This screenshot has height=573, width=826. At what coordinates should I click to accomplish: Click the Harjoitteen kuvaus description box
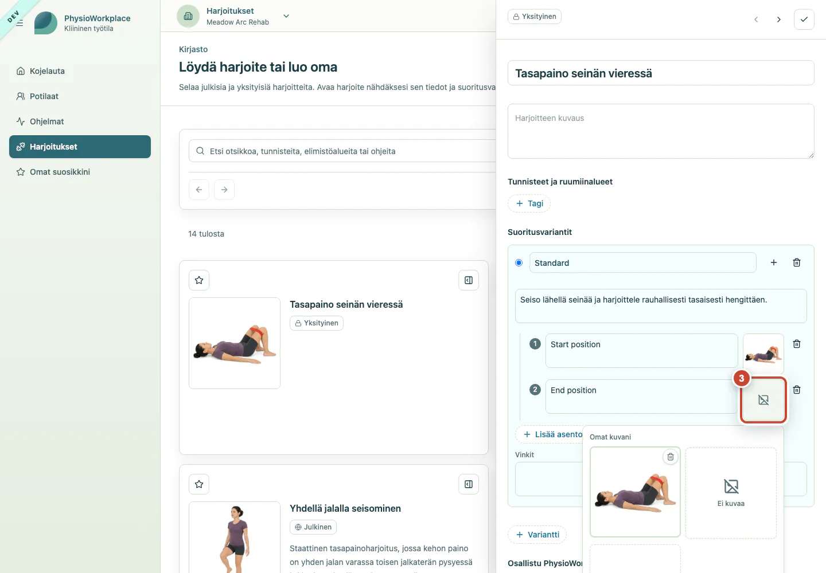[x=661, y=131]
